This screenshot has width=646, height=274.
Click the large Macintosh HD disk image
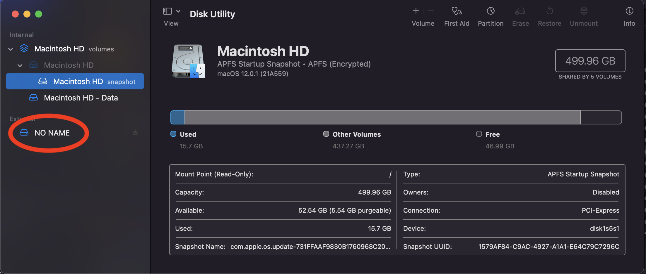(188, 61)
